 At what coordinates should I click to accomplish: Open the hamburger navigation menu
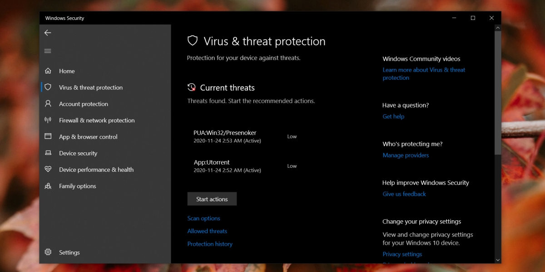(48, 51)
